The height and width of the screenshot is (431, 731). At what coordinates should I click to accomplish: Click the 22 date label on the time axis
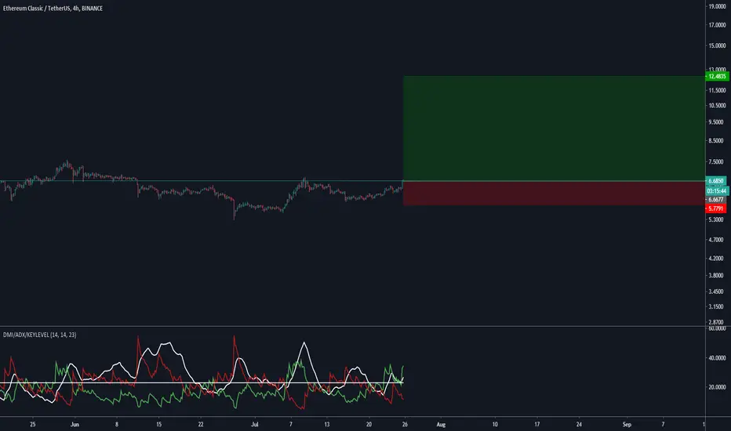point(201,425)
